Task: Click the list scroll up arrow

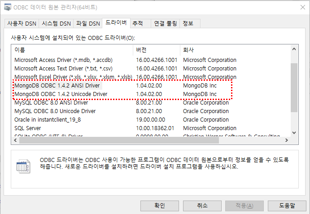Action: (294, 49)
